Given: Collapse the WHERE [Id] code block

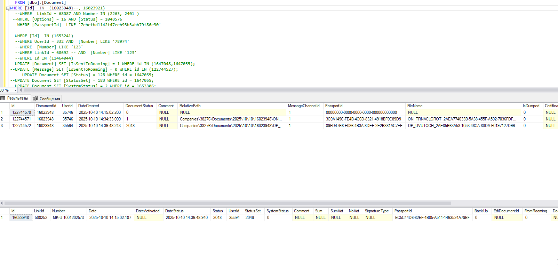Looking at the screenshot, I should point(8,8).
